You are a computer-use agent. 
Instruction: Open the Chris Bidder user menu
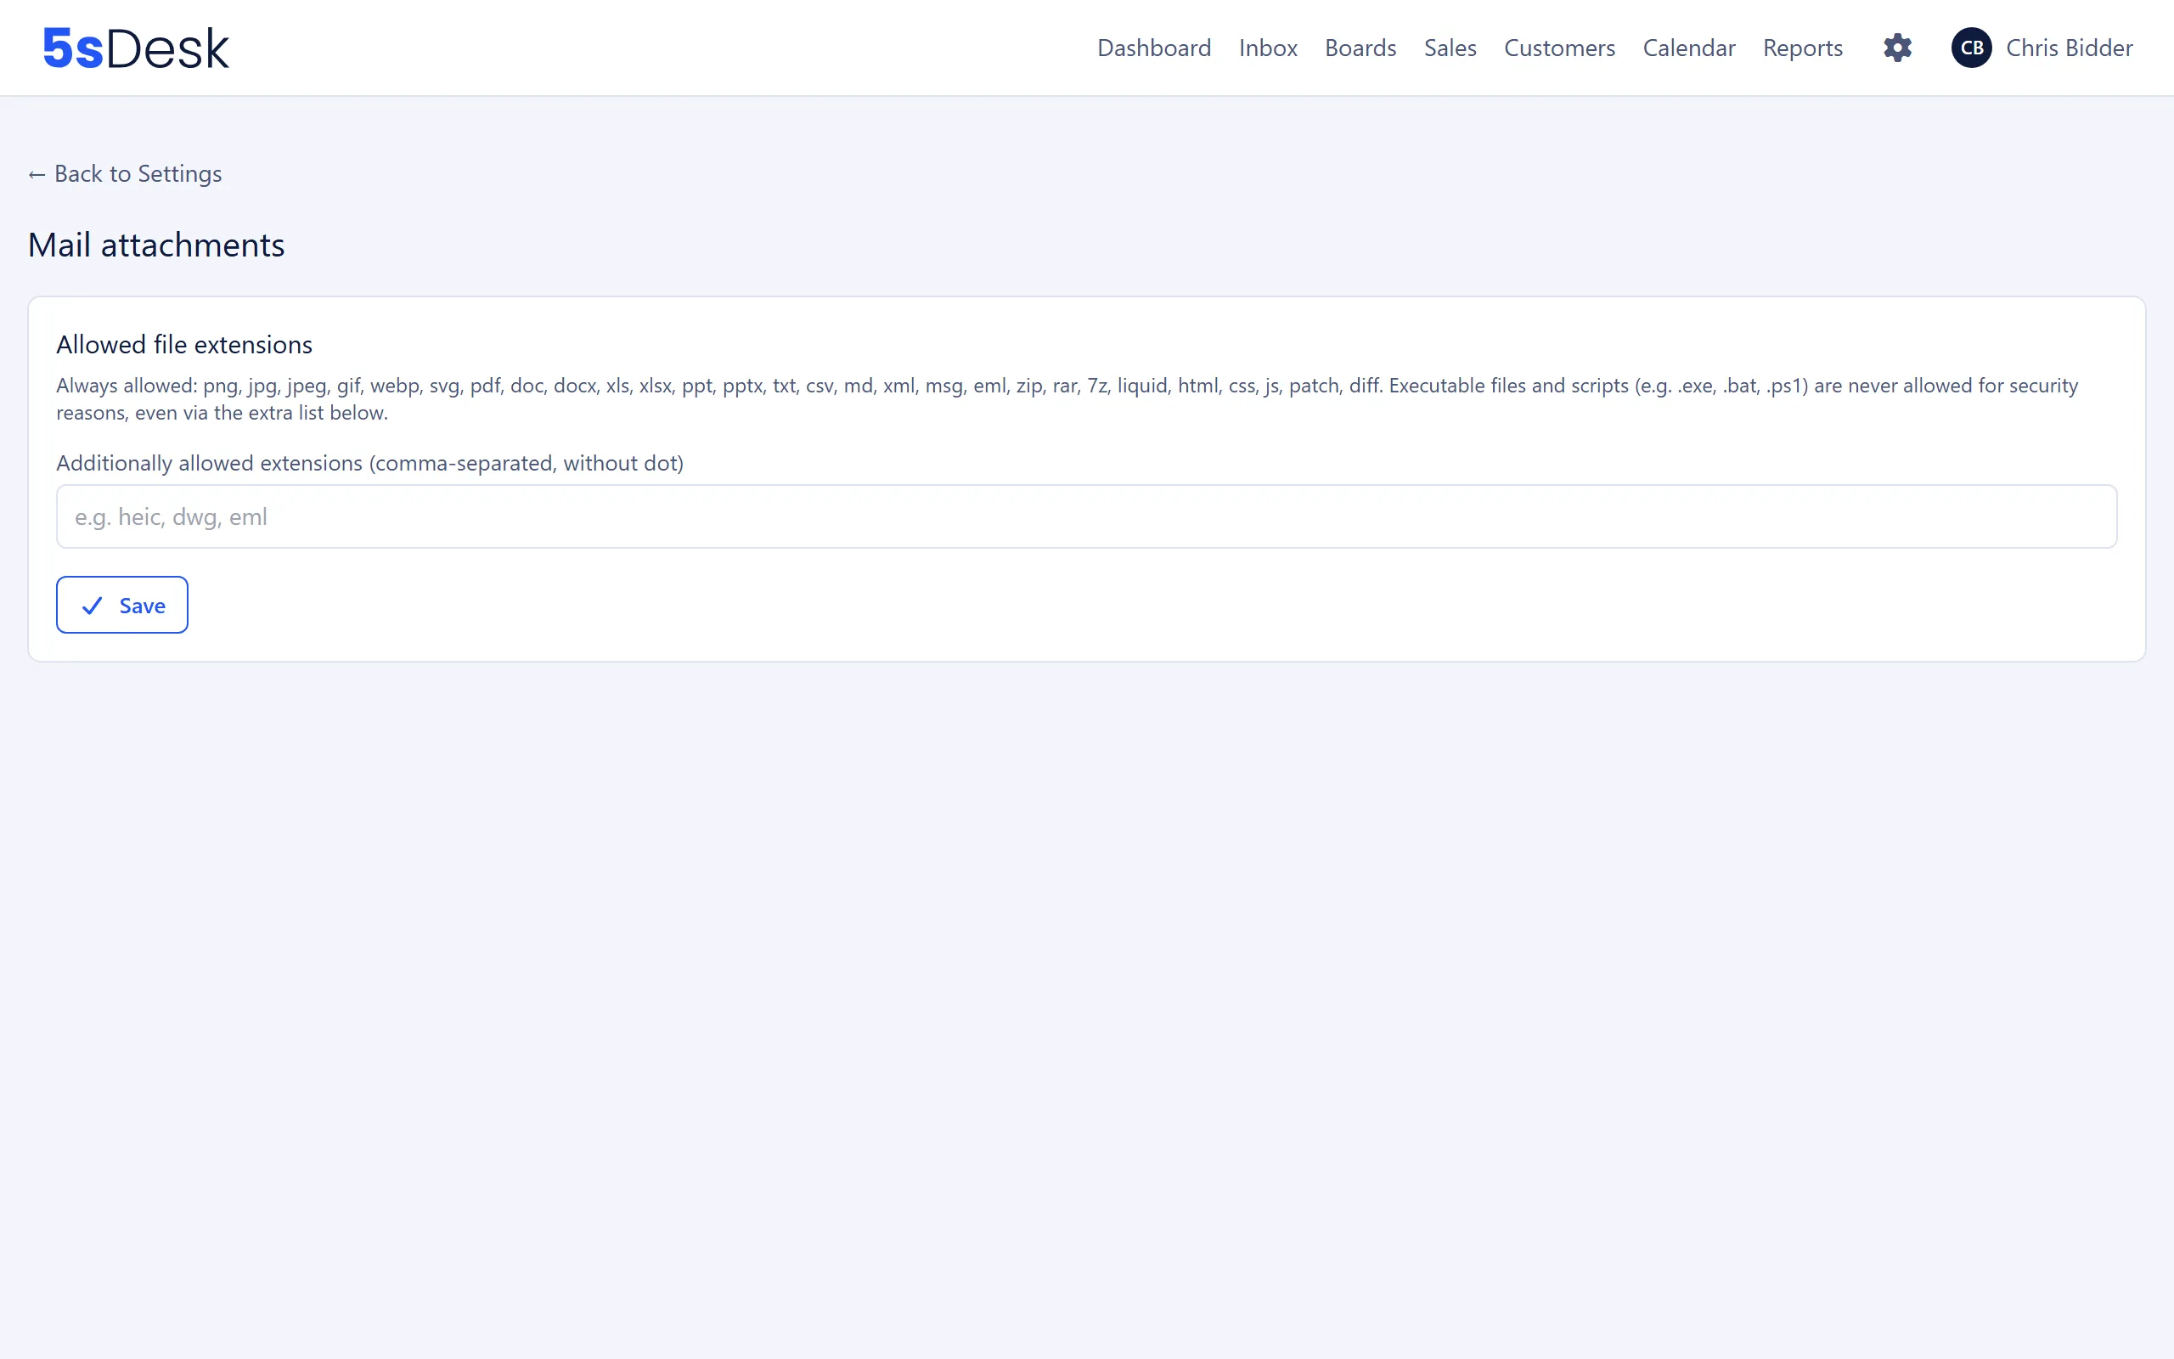click(2042, 48)
